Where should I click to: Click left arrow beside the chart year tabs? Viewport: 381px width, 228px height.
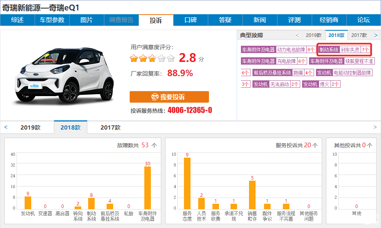[x=6, y=127]
